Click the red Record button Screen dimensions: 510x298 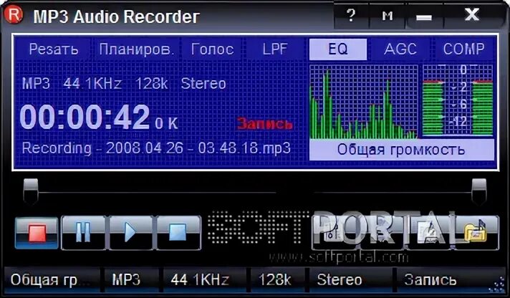pyautogui.click(x=37, y=233)
